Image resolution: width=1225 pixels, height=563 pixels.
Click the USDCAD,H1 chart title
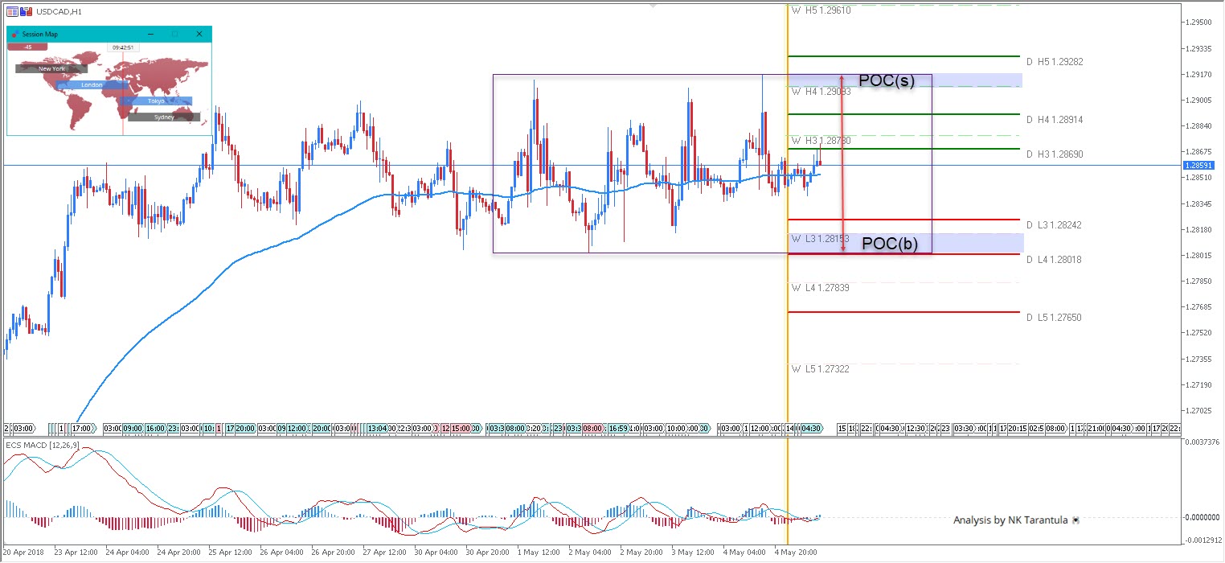click(x=59, y=12)
